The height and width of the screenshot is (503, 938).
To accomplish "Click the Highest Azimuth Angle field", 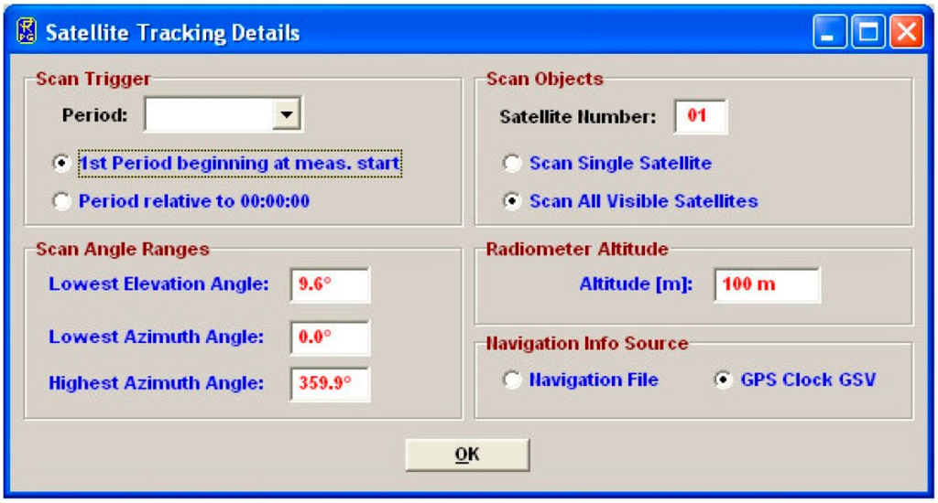I will click(330, 383).
